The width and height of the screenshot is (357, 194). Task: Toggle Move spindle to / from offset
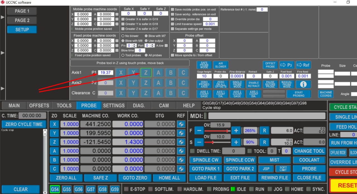[172, 55]
